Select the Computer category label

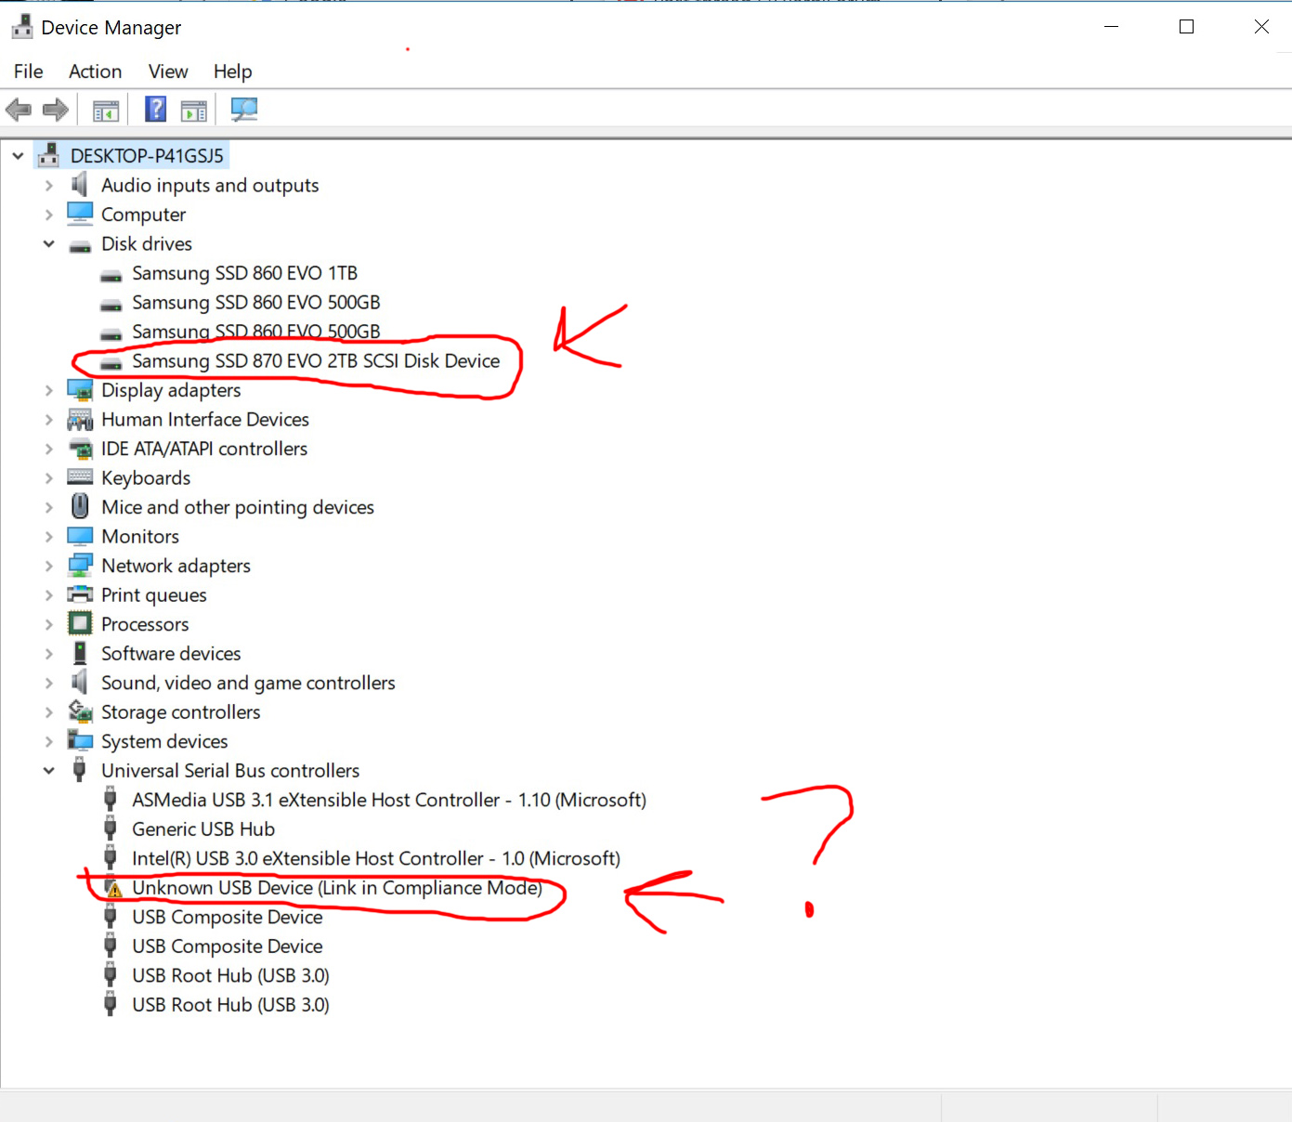(x=143, y=214)
